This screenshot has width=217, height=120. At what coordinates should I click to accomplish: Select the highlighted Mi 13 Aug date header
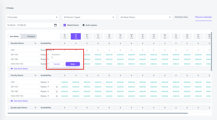tap(76, 36)
